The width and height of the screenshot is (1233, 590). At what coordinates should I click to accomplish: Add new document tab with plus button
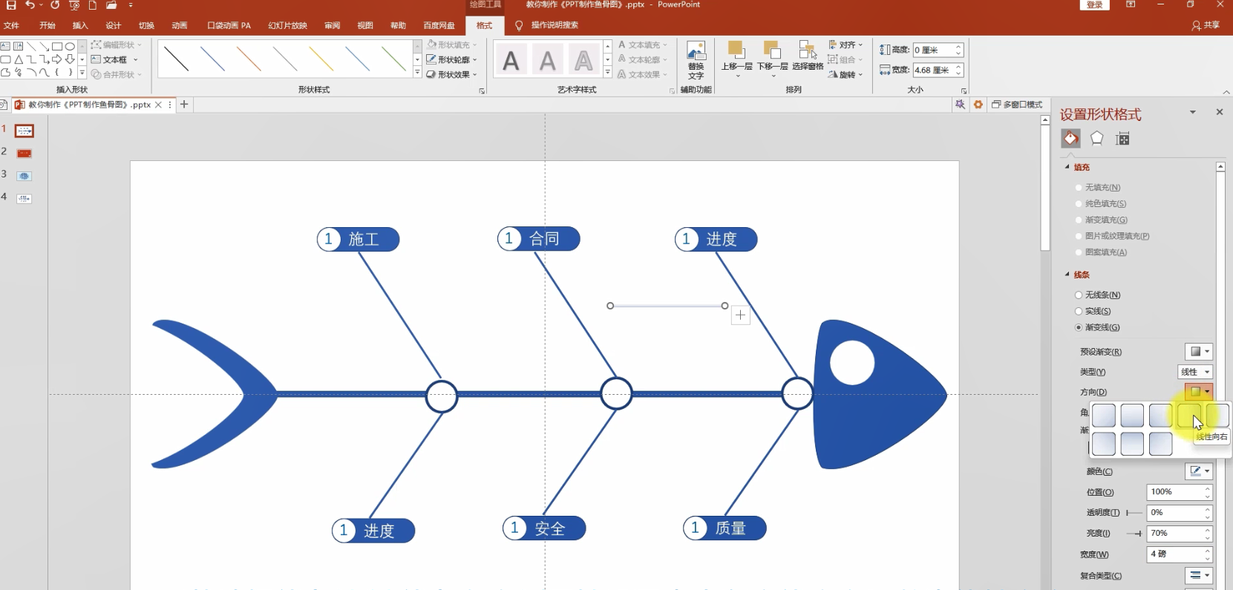(184, 105)
